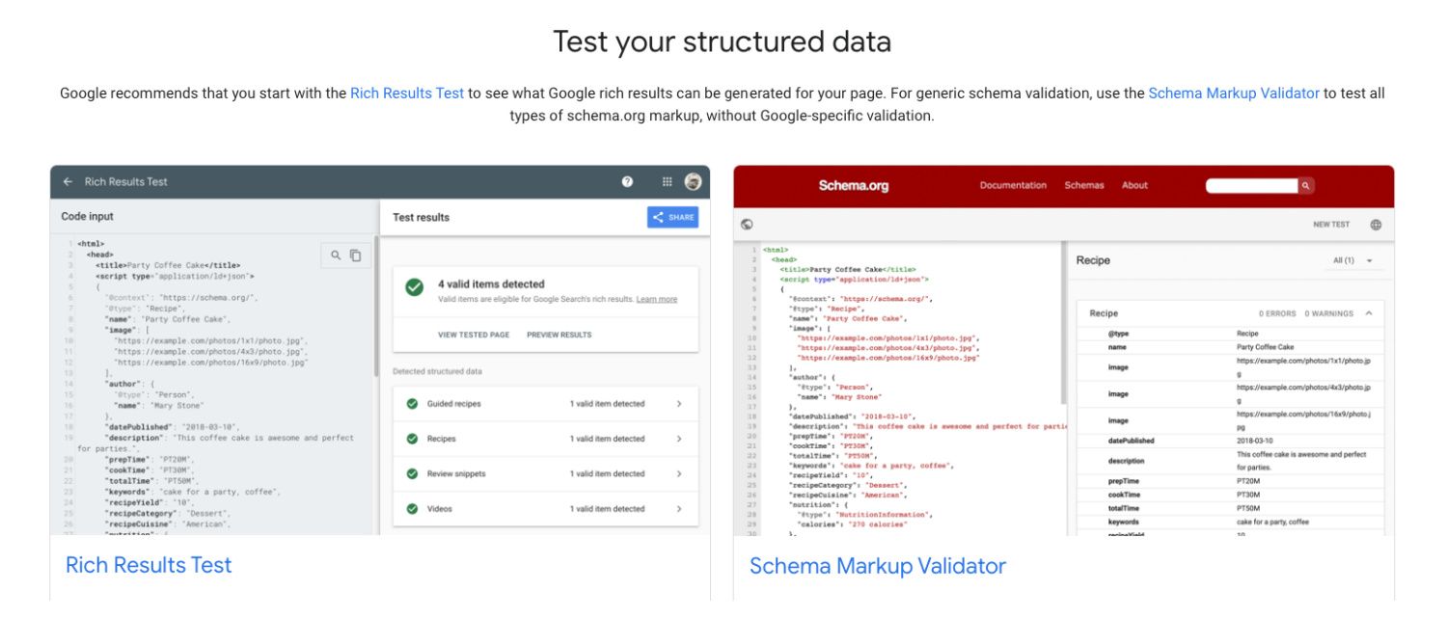This screenshot has width=1447, height=618.
Task: Expand the Guided recipes result row
Action: click(x=679, y=404)
